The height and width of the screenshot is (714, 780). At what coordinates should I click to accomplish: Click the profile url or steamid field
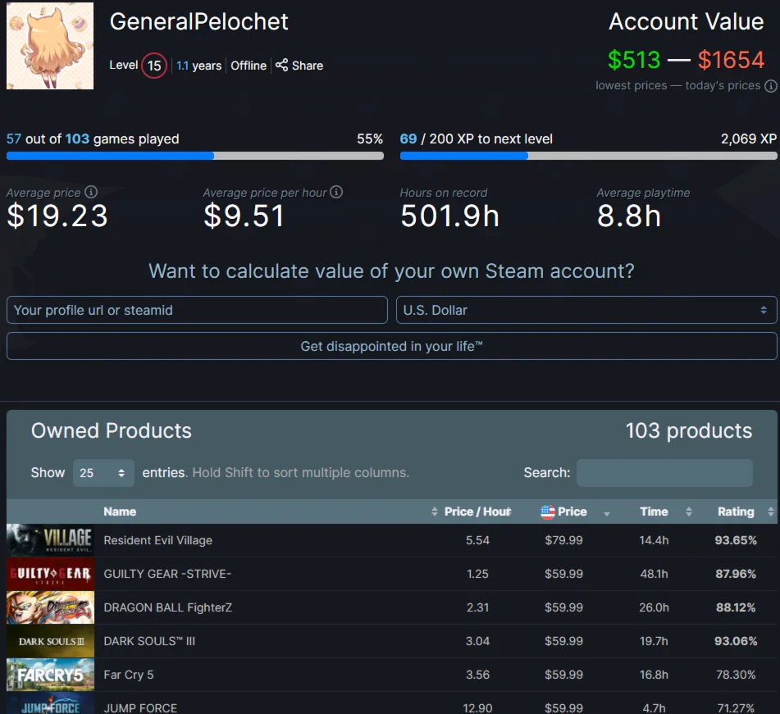(x=197, y=310)
